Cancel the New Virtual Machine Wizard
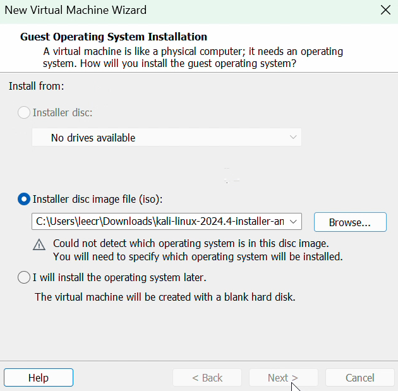The image size is (398, 391). point(359,378)
